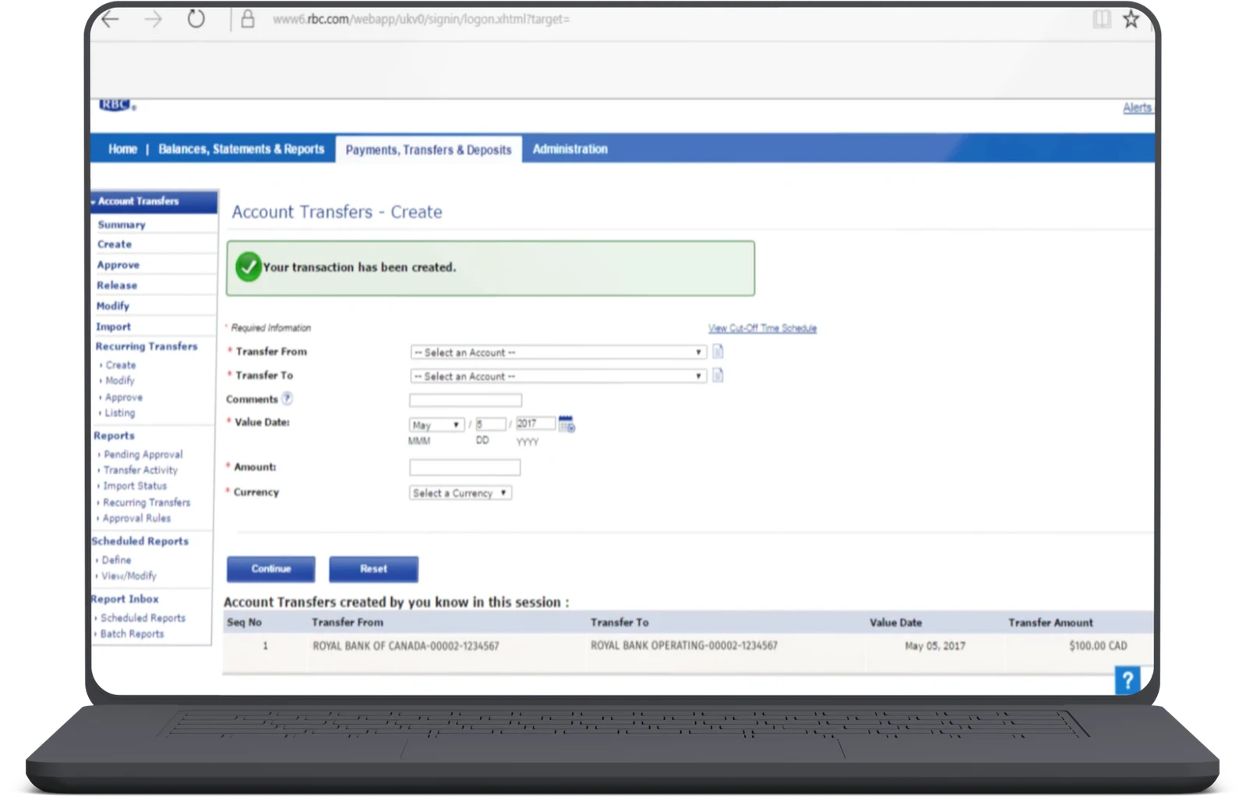
Task: Click the browser back arrow
Action: [x=110, y=19]
